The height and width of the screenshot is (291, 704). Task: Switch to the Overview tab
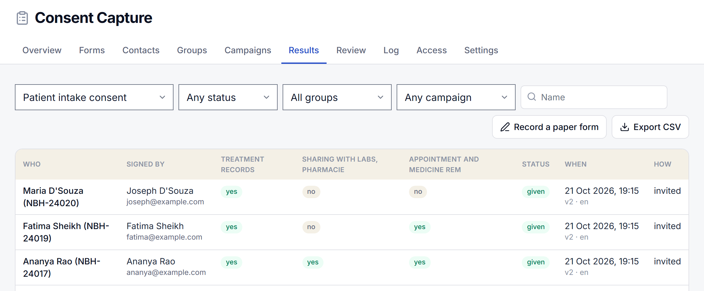[42, 50]
